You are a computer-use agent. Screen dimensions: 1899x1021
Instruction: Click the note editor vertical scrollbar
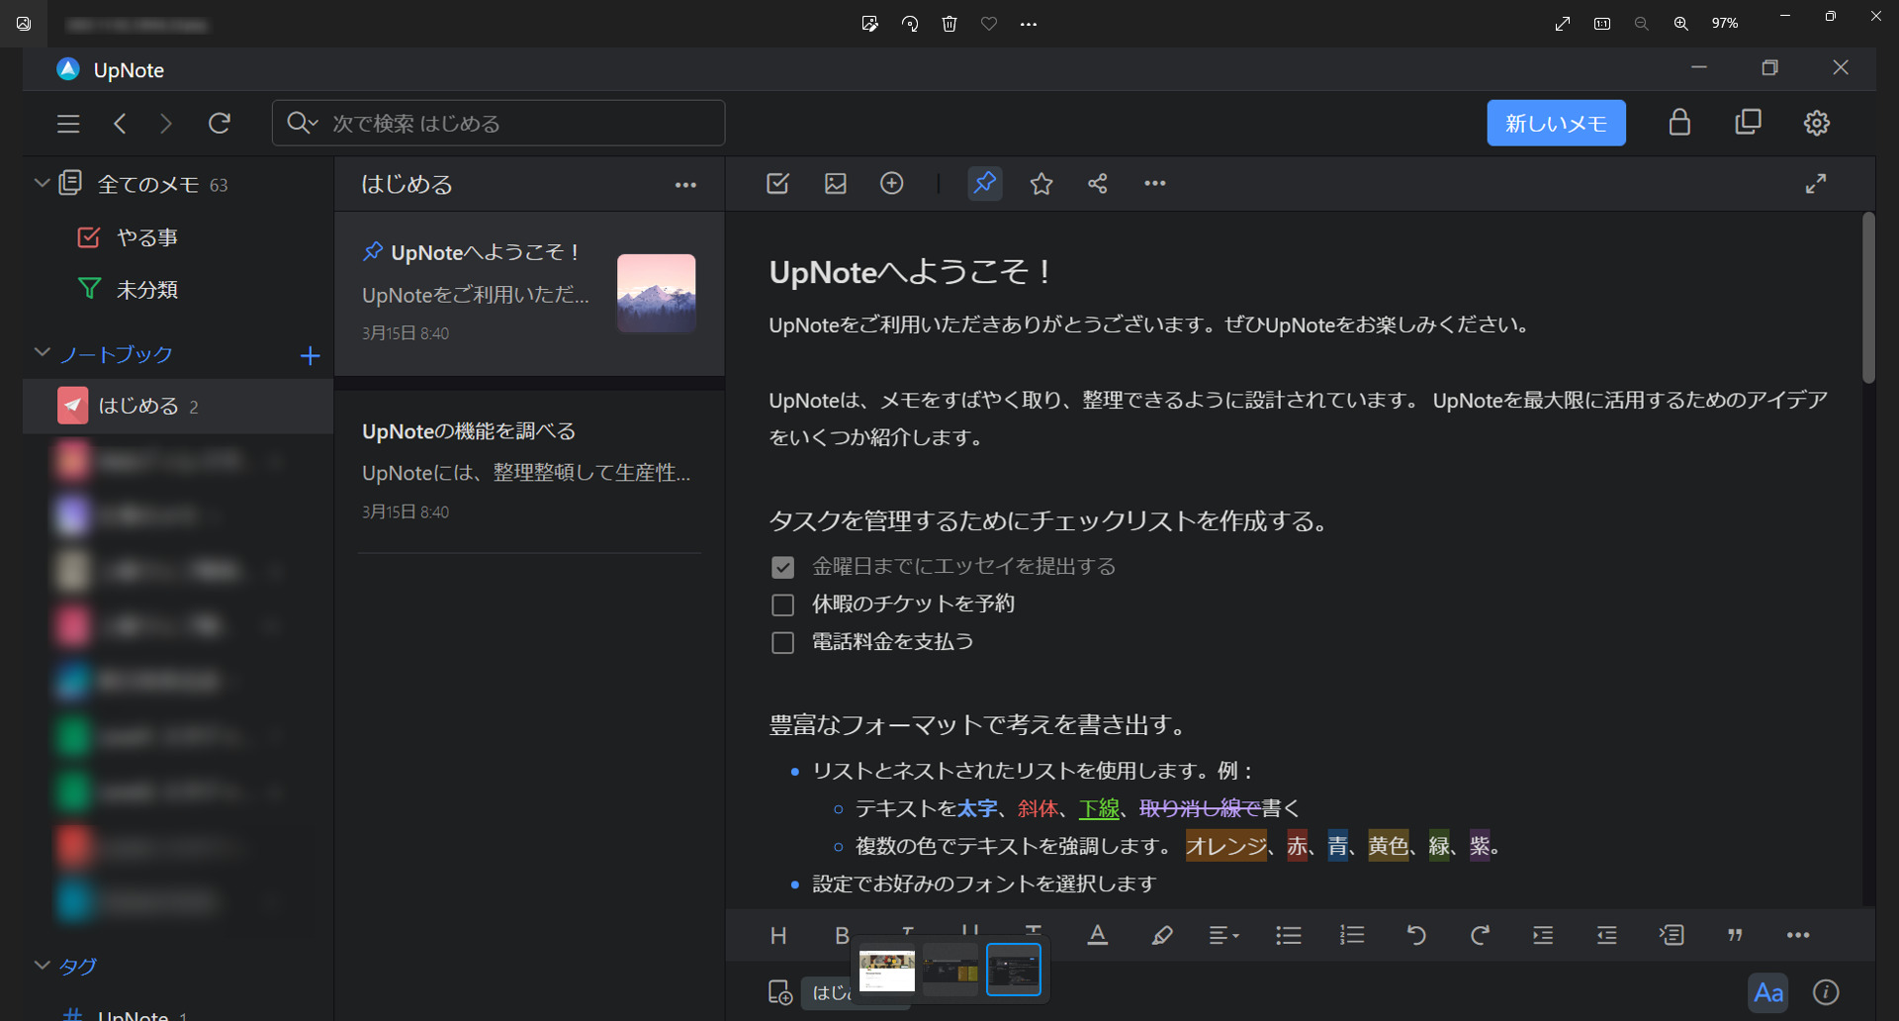click(1868, 298)
